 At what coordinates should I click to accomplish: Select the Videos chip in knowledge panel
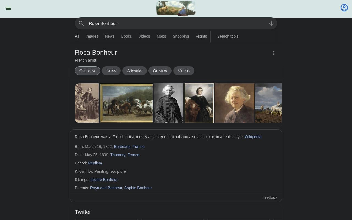(x=184, y=71)
